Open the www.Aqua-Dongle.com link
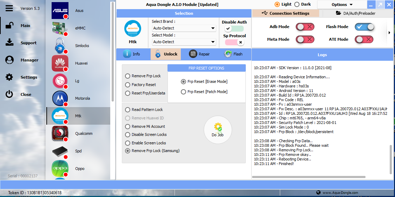 pos(340,193)
